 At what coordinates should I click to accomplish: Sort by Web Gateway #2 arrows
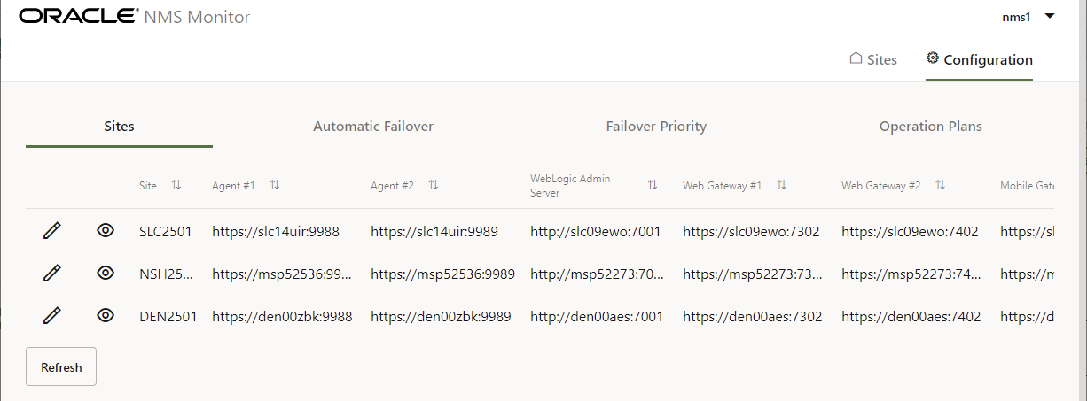pos(940,185)
